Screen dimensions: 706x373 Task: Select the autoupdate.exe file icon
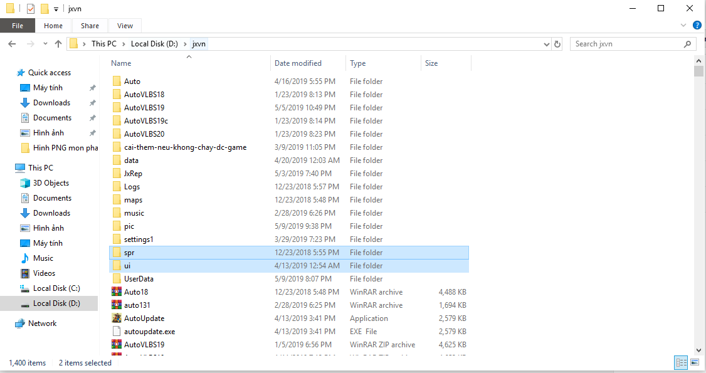[117, 331]
